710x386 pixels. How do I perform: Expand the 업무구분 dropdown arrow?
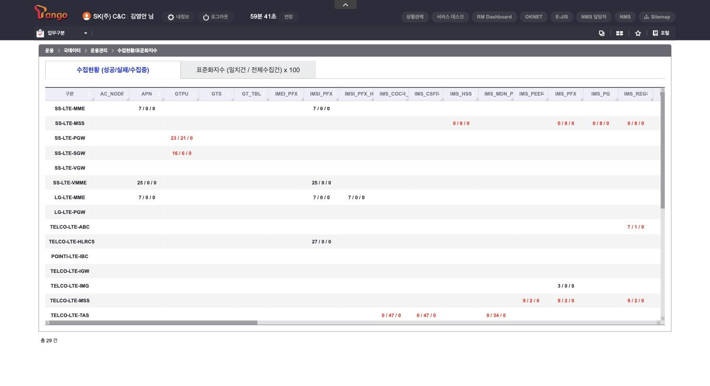86,33
